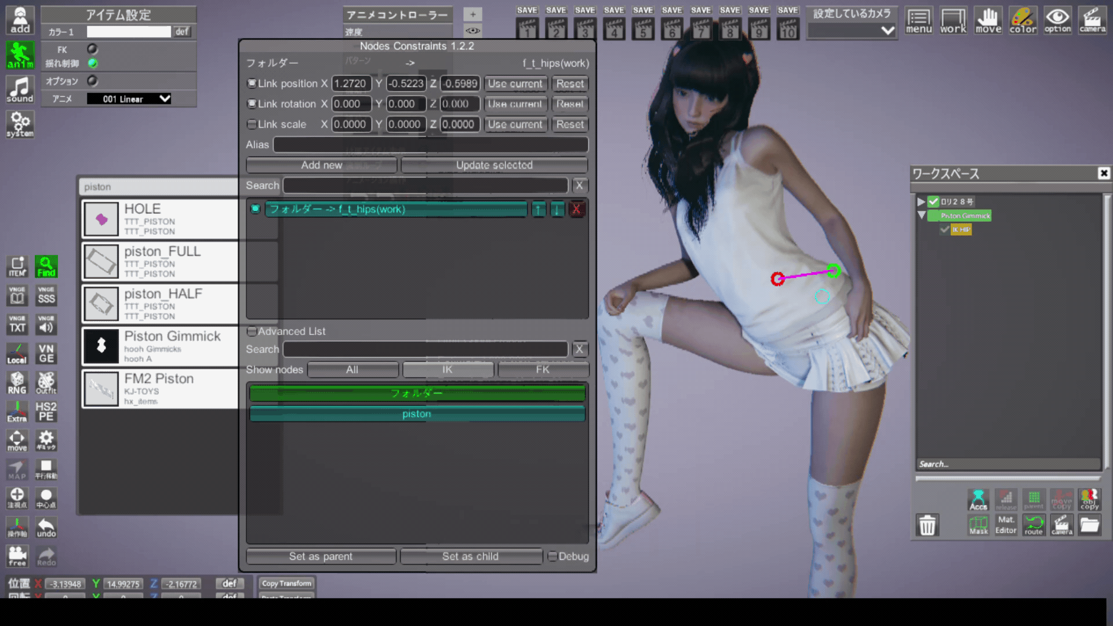Open the configured camera dropdown
Screen dimensions: 1113x626
click(x=851, y=31)
